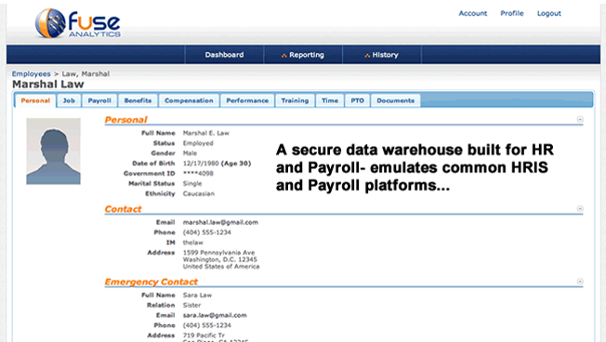
Task: Click the Marshal Law page heading
Action: (x=48, y=85)
